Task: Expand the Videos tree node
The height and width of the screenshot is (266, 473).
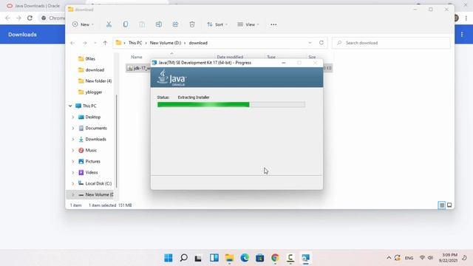Action: click(72, 172)
